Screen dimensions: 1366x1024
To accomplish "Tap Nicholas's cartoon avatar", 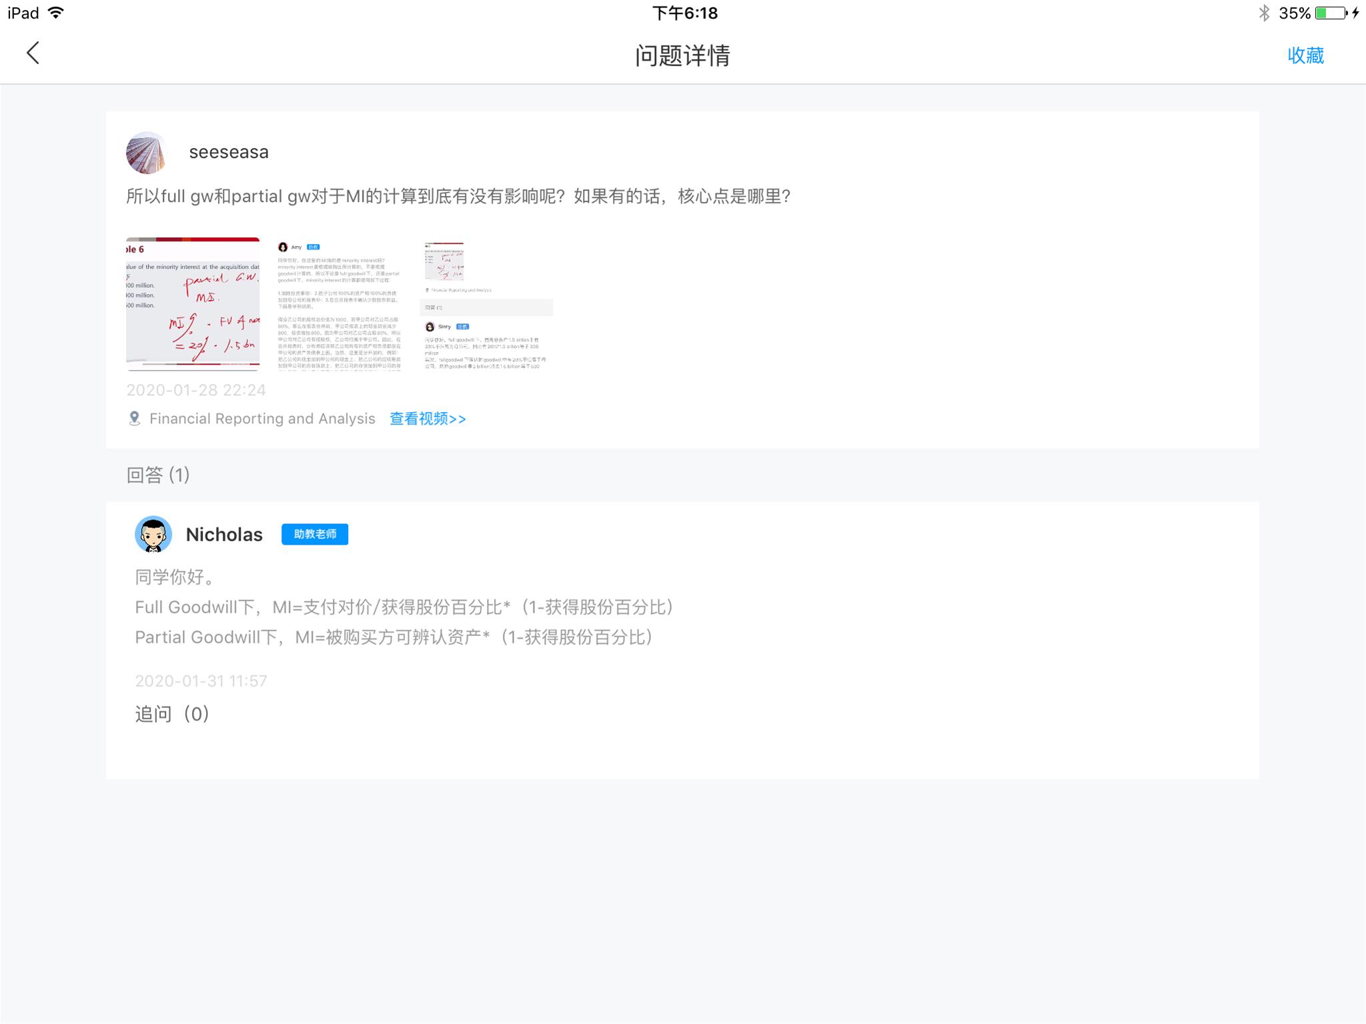I will pos(153,534).
